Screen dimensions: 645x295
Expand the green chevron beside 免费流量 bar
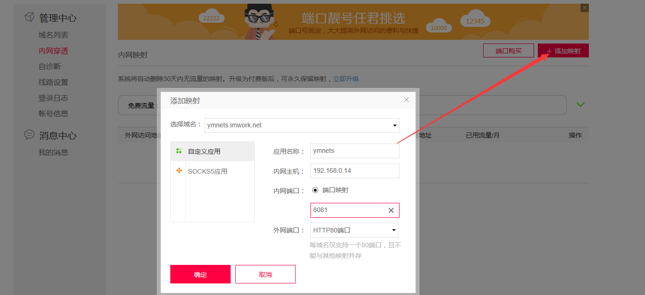[x=580, y=104]
